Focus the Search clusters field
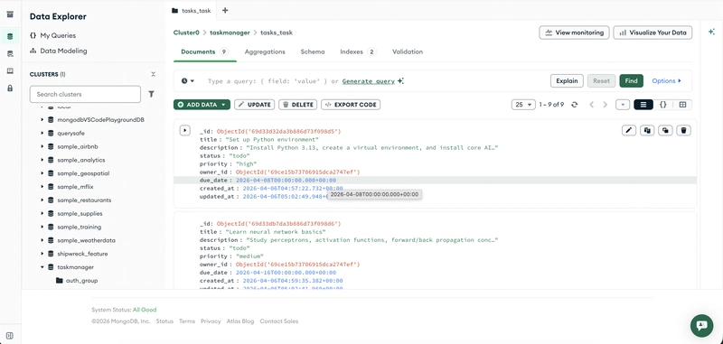The height and width of the screenshot is (344, 723). tap(85, 94)
